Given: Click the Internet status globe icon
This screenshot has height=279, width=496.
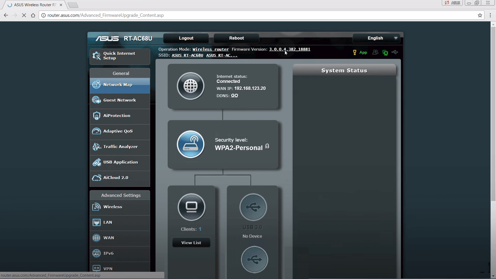Looking at the screenshot, I should [191, 86].
